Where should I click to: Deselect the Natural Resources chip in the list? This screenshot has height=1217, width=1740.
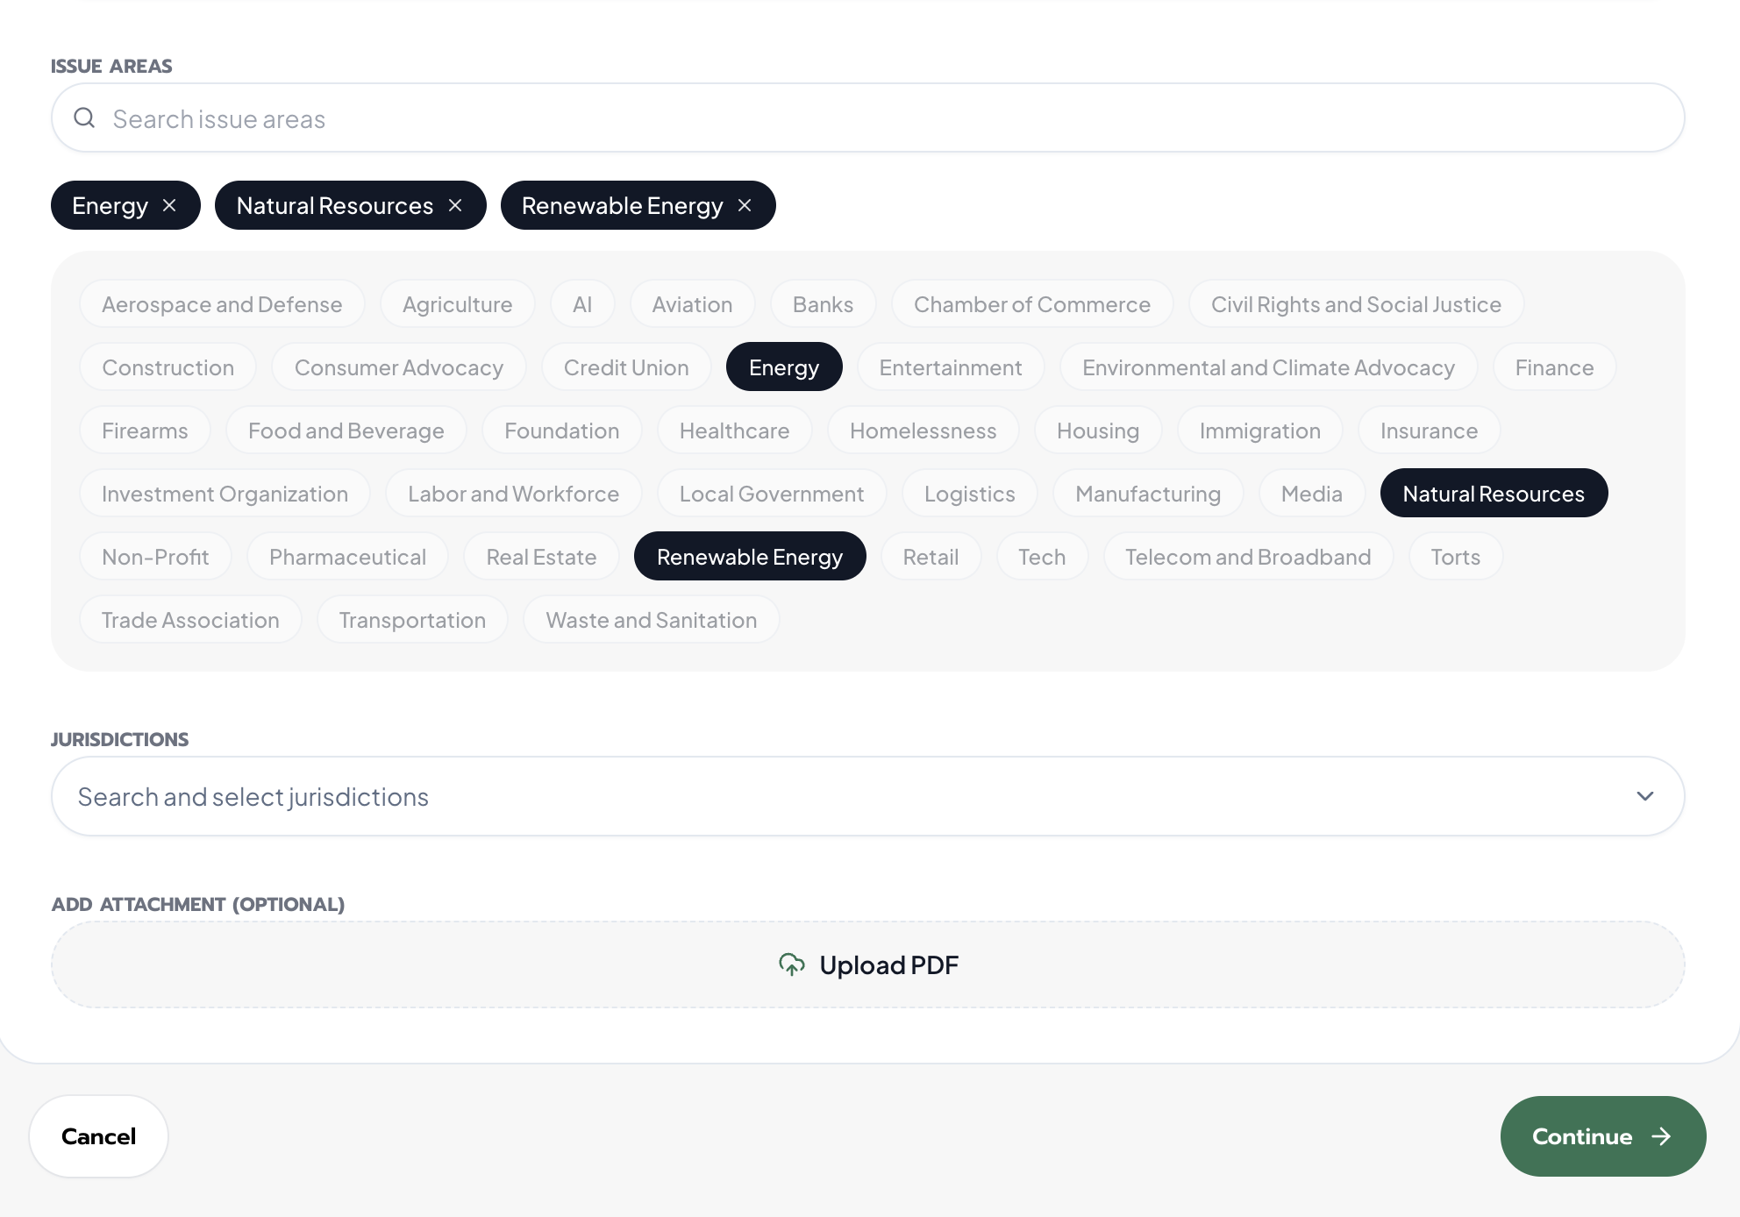pyautogui.click(x=1494, y=493)
